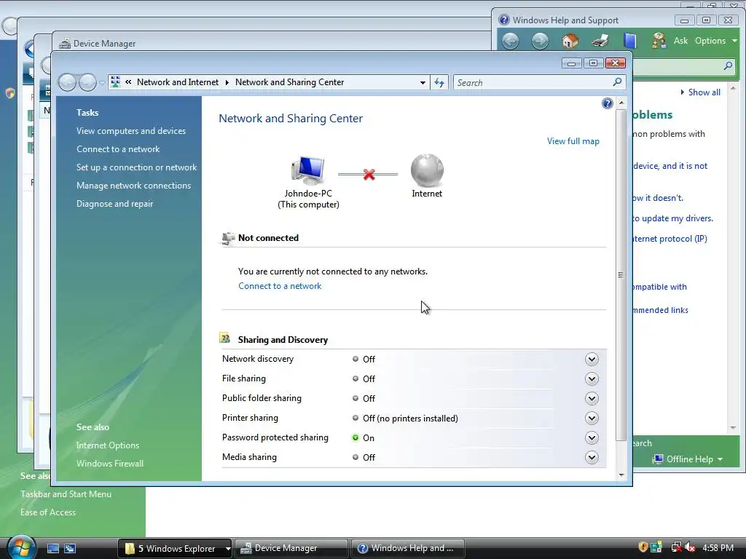Switch to Device Manager taskbar button
This screenshot has height=559, width=746.
pyautogui.click(x=291, y=549)
